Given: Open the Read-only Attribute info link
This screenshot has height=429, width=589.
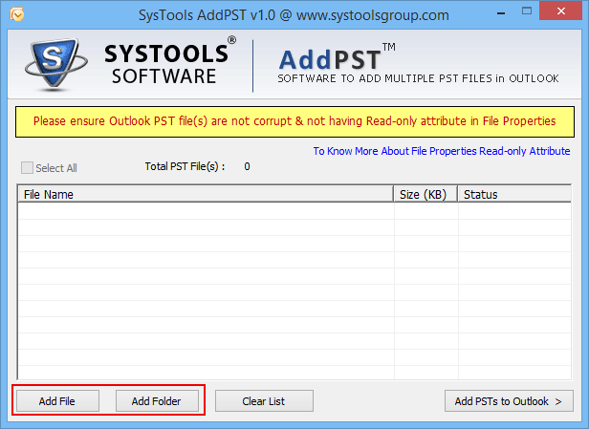Looking at the screenshot, I should [x=442, y=151].
